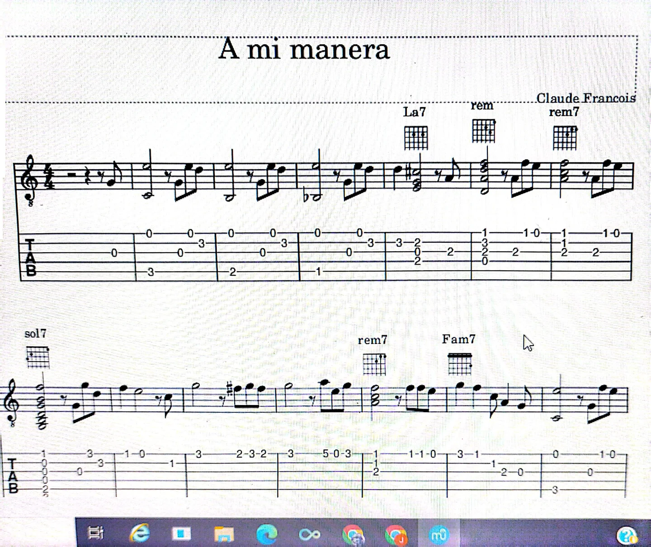Select the rem7 chord symbol below Claude Francois
This screenshot has height=547, width=651.
(564, 112)
